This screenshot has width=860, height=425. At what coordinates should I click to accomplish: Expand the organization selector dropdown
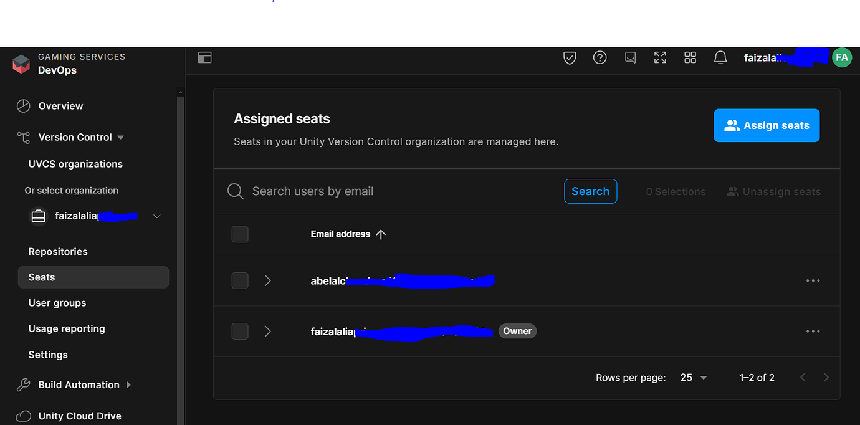pos(156,216)
